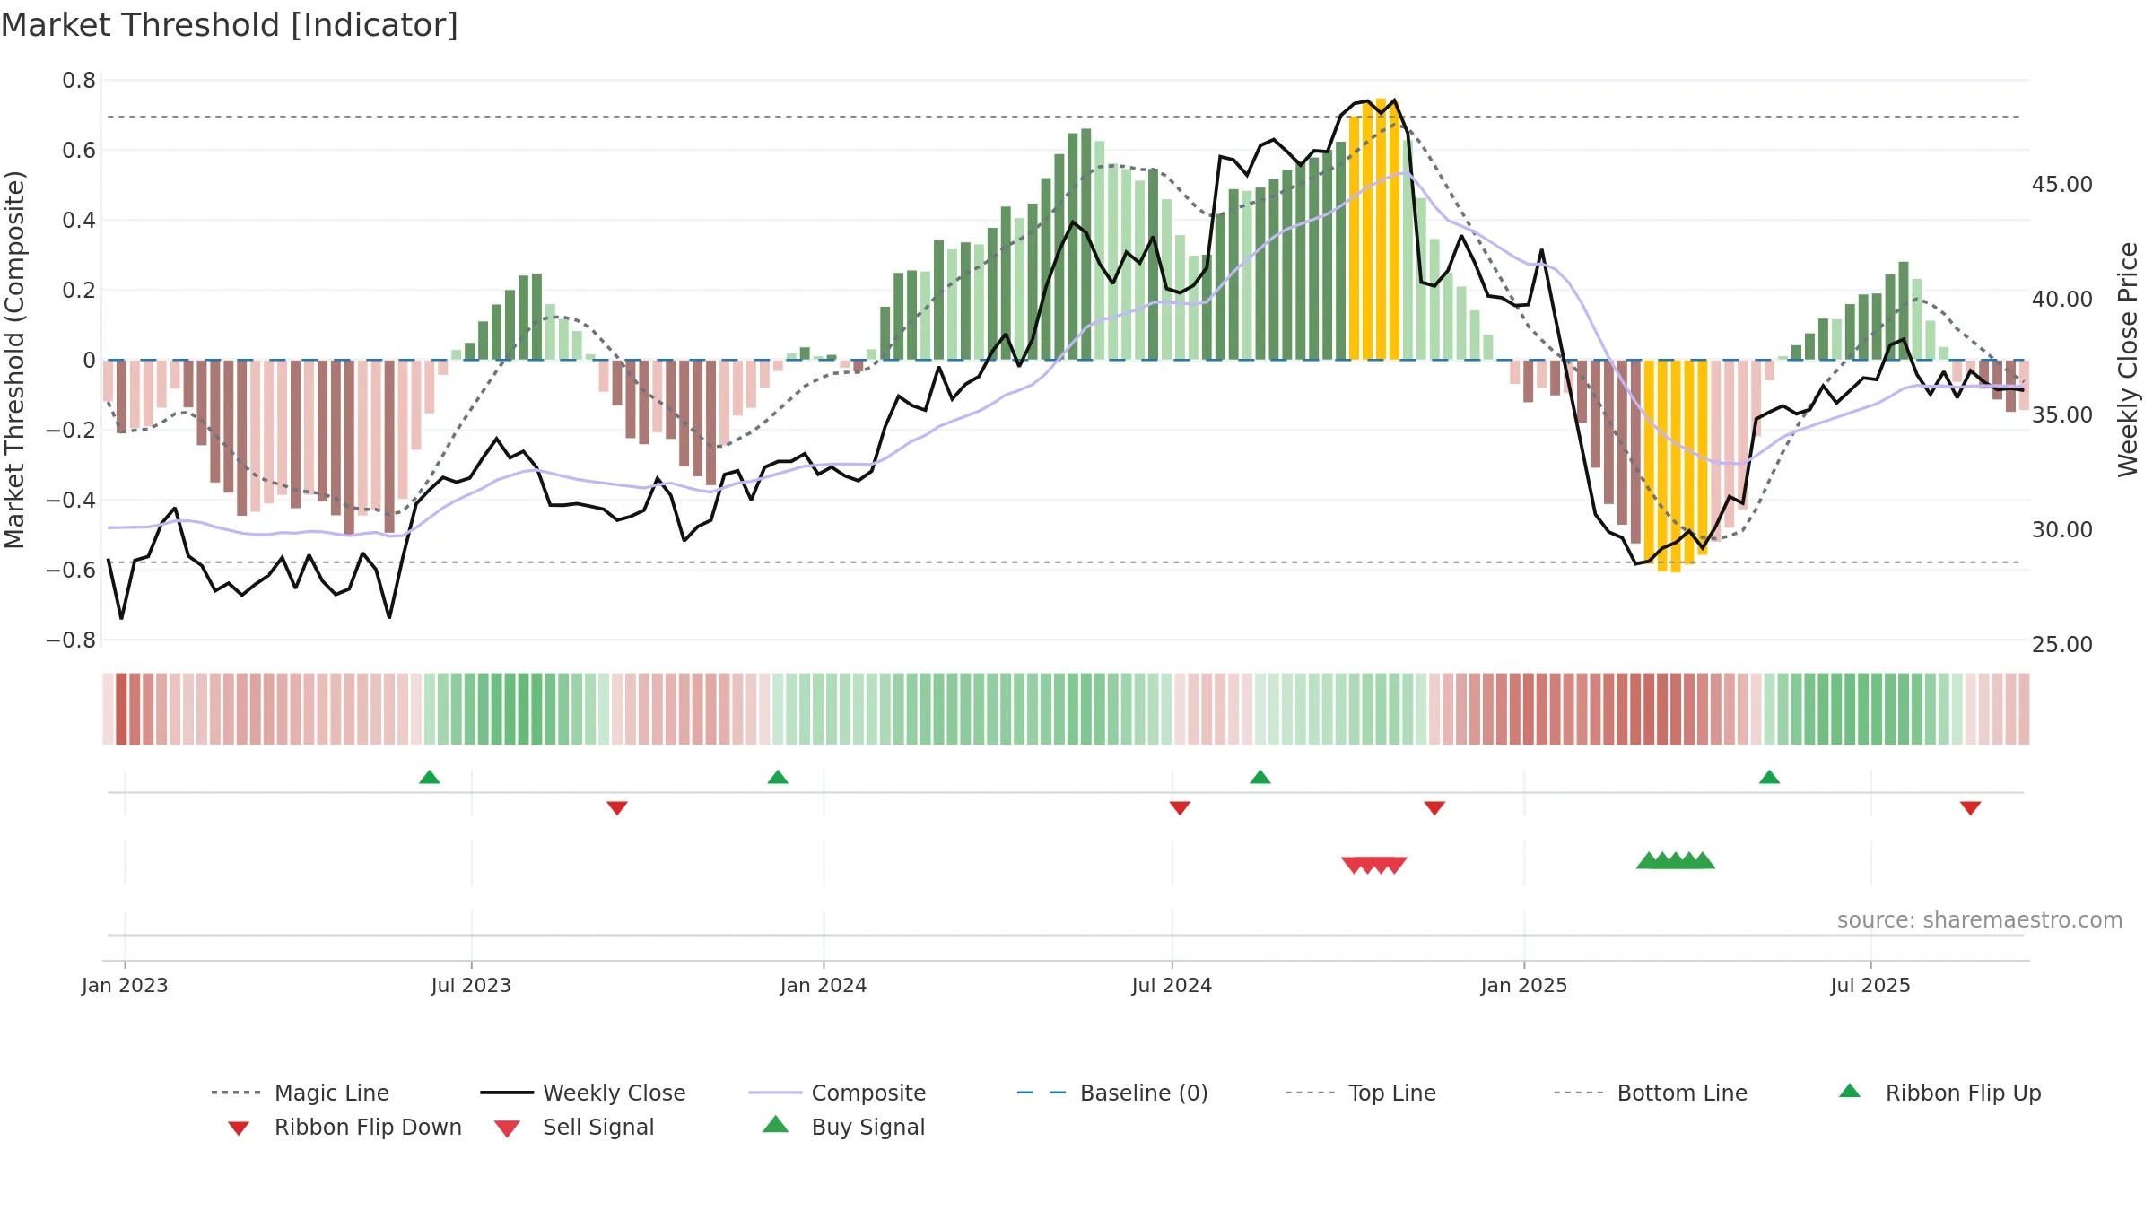Click the Jan 2024 x-axis label
Screen dimensions: 2153x1211
point(824,986)
